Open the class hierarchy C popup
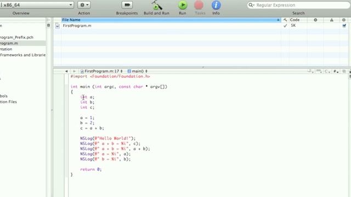The image size is (351, 197). pyautogui.click(x=327, y=71)
